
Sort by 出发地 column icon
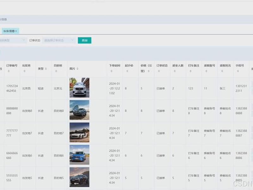click(x=25, y=71)
